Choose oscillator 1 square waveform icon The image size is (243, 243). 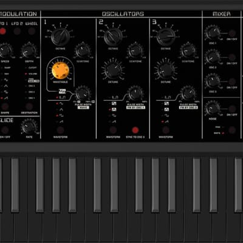pos(61,115)
